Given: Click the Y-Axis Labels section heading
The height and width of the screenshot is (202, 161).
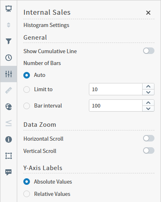Looking at the screenshot, I should pyautogui.click(x=43, y=168).
